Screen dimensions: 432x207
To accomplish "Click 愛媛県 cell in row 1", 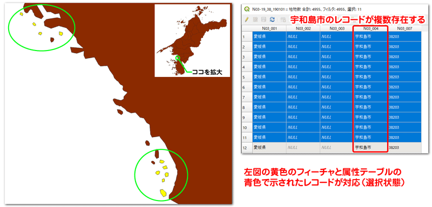I will pos(269,36).
